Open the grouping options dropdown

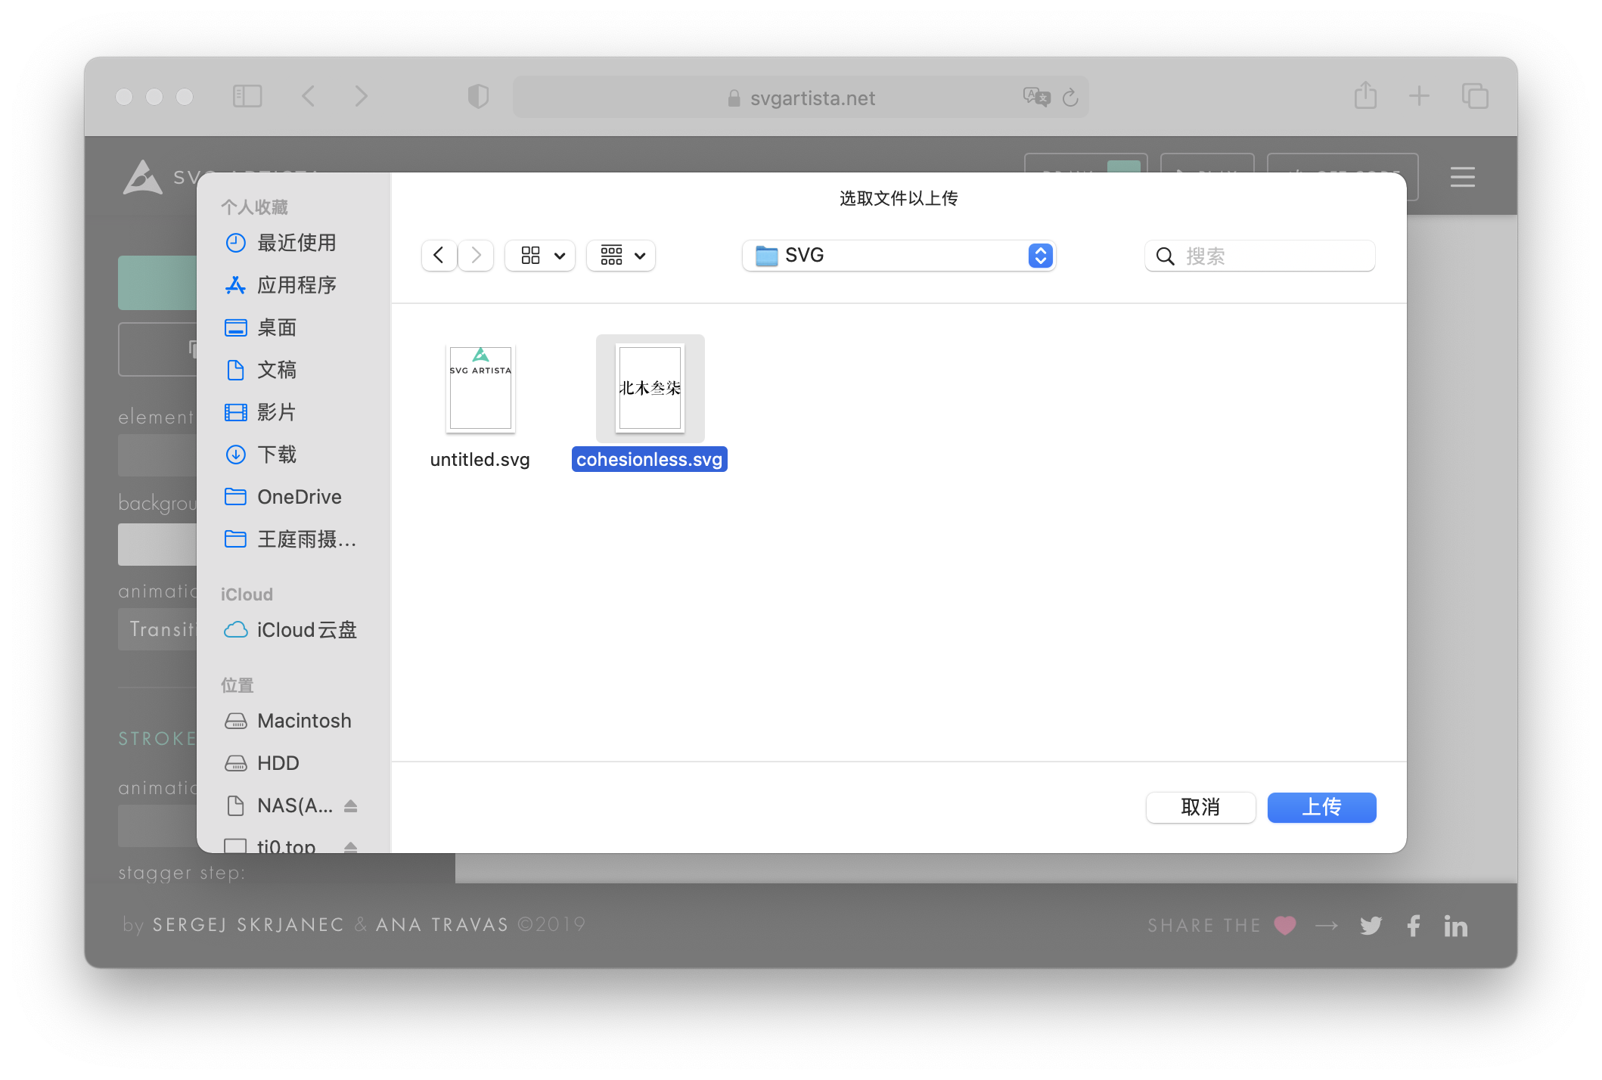click(621, 256)
